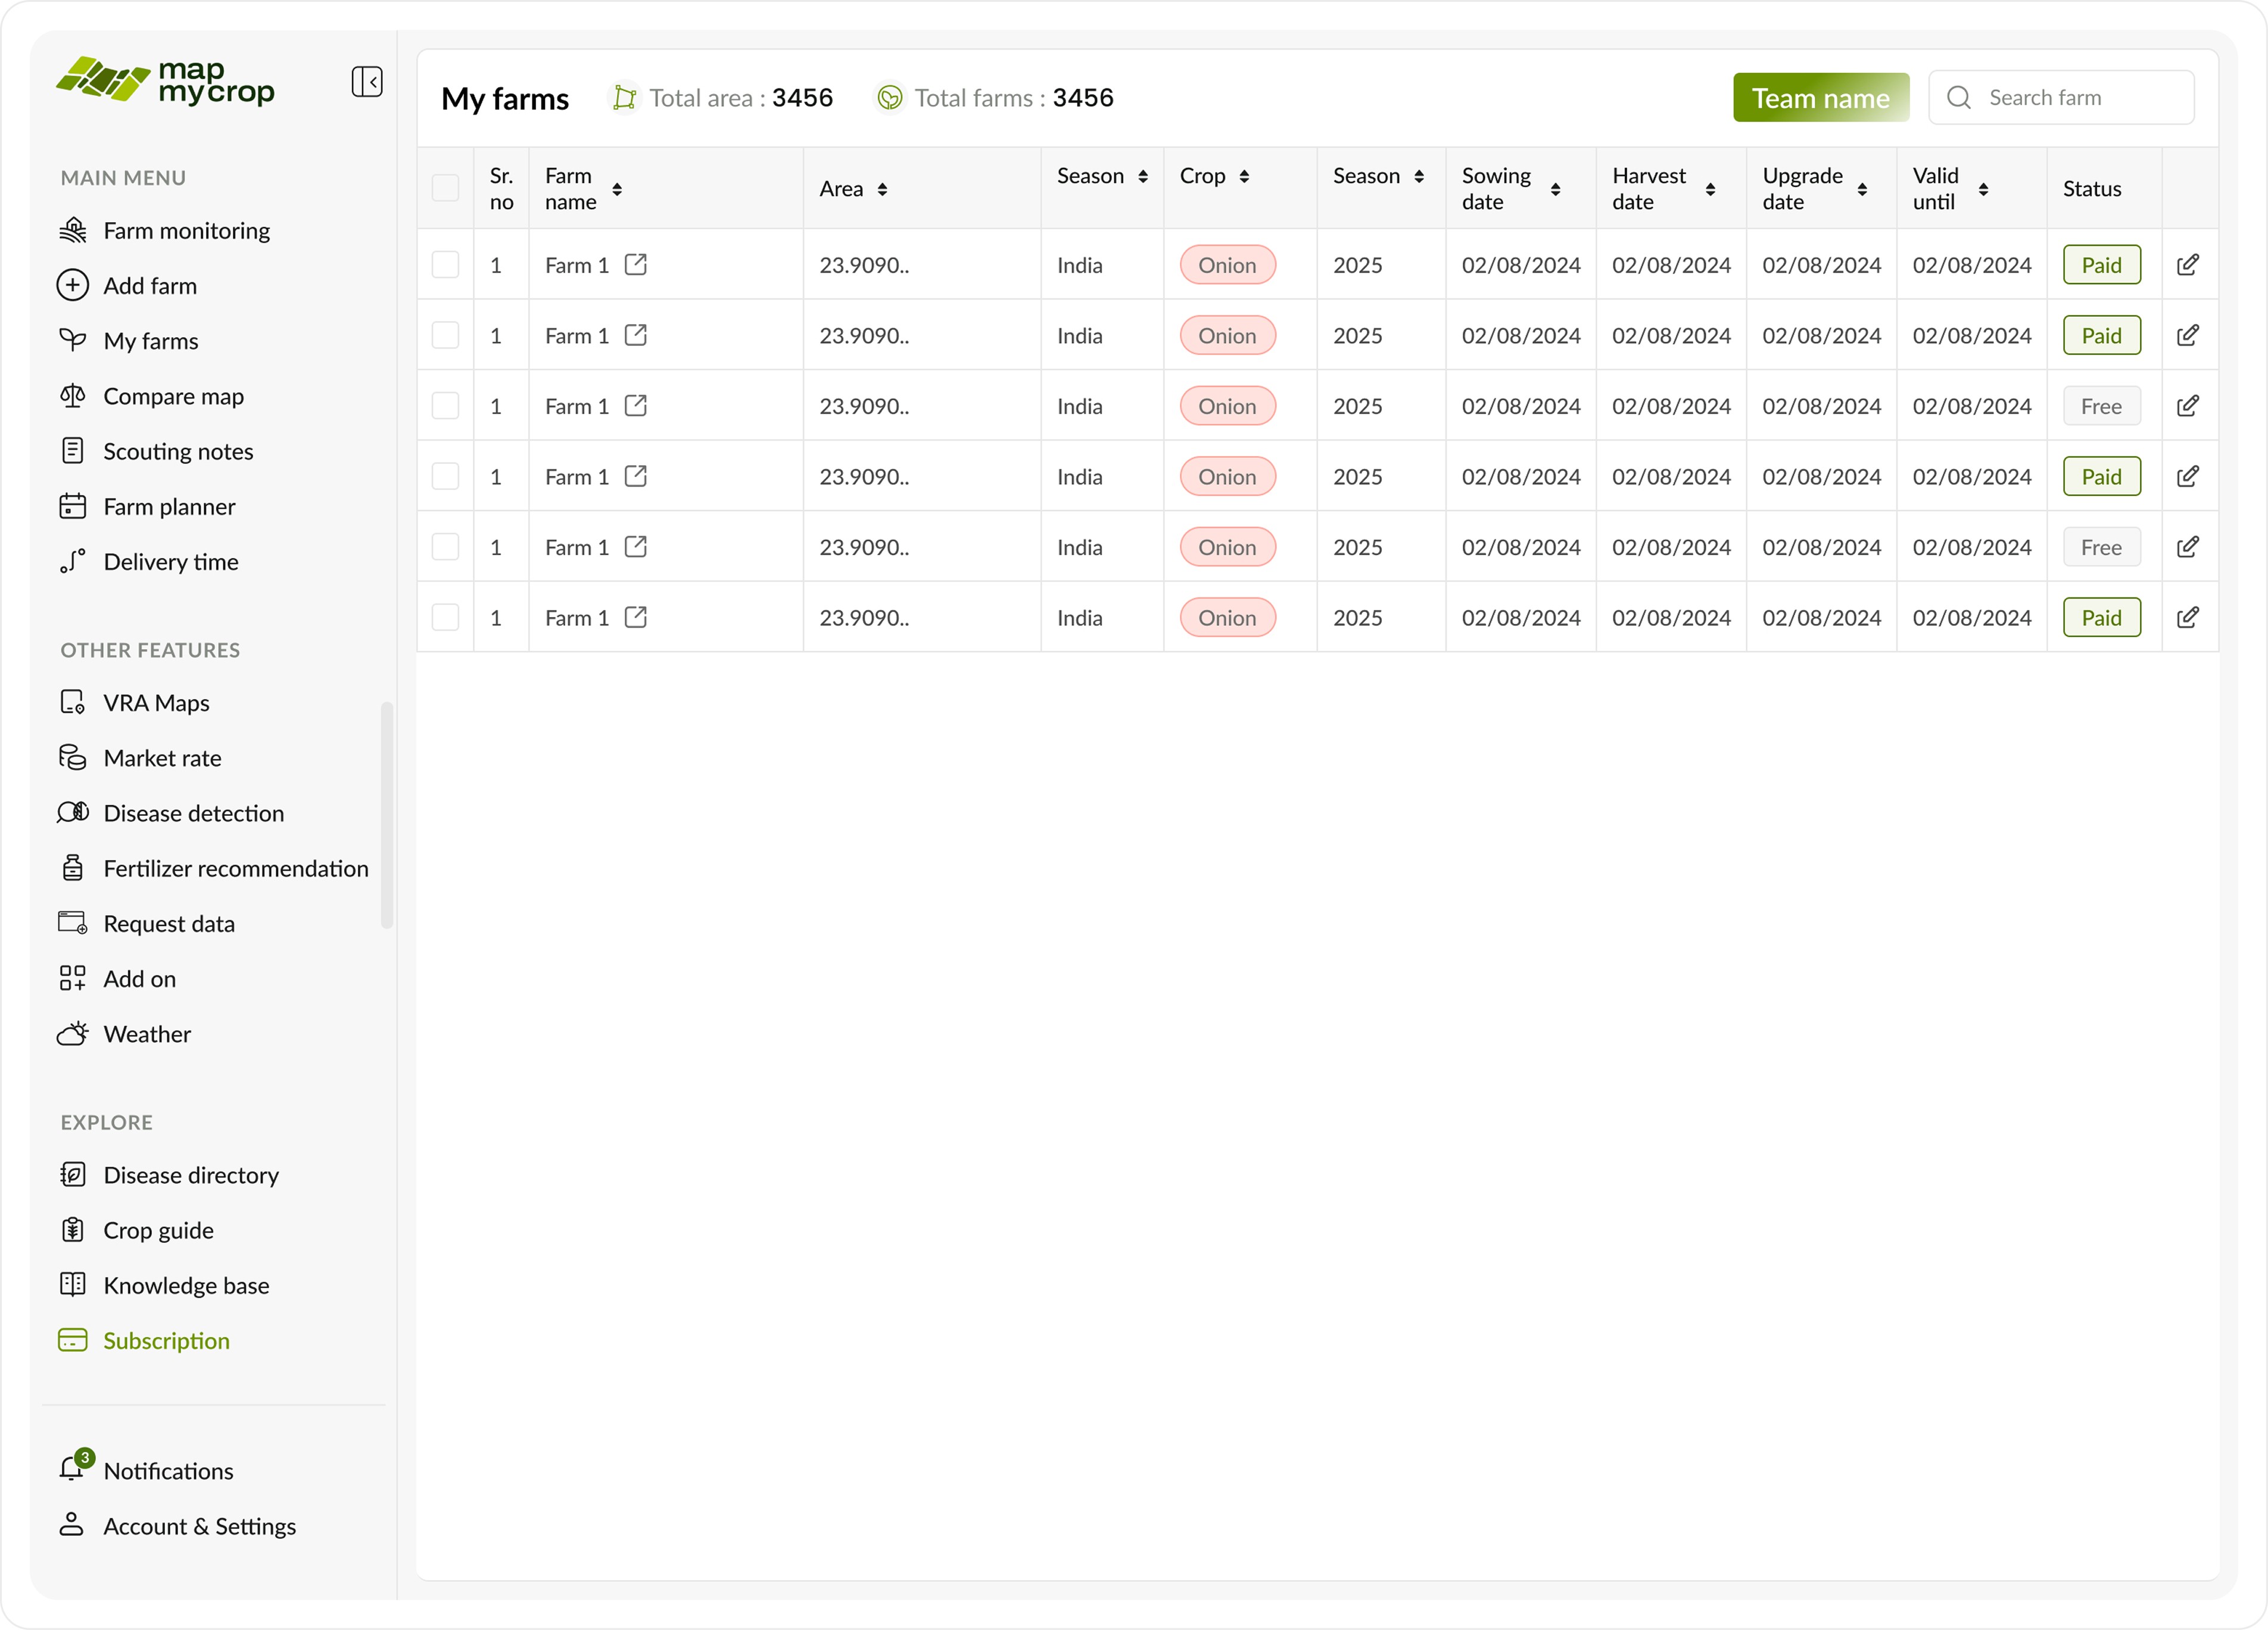
Task: Sort by Sowing date column arrows
Action: pyautogui.click(x=1555, y=189)
